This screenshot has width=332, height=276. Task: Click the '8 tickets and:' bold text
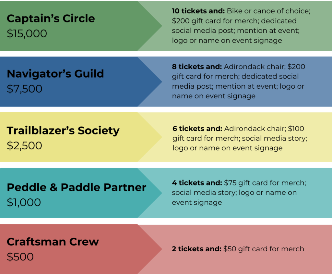[197, 67]
